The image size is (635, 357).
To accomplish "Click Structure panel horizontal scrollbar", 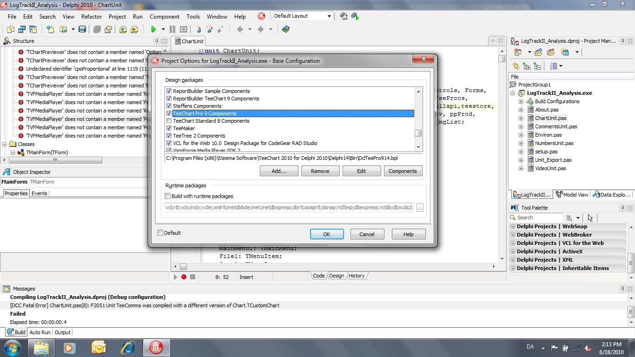I will [x=55, y=160].
